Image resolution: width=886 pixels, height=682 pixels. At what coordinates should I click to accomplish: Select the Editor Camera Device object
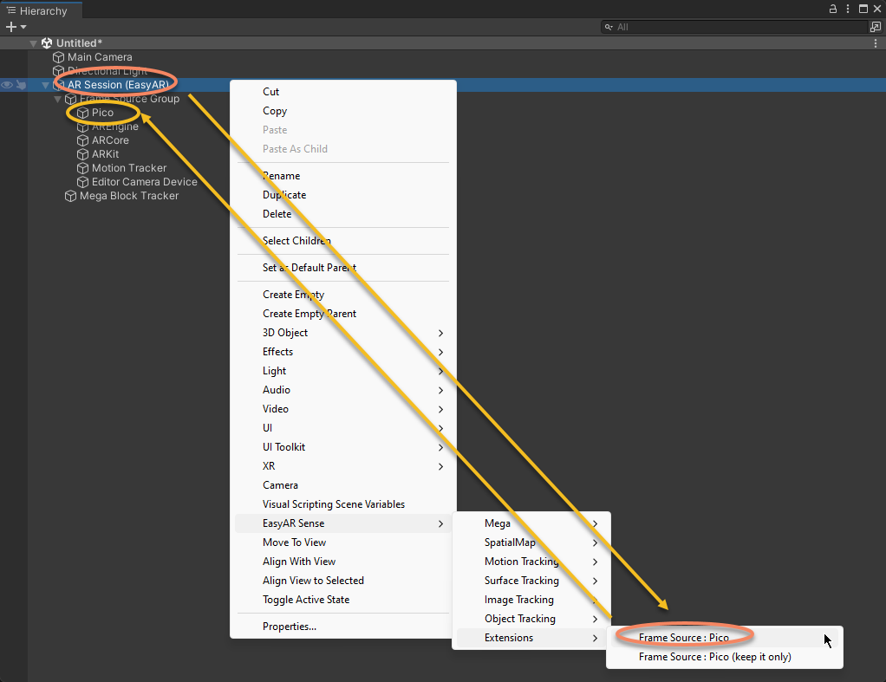144,182
